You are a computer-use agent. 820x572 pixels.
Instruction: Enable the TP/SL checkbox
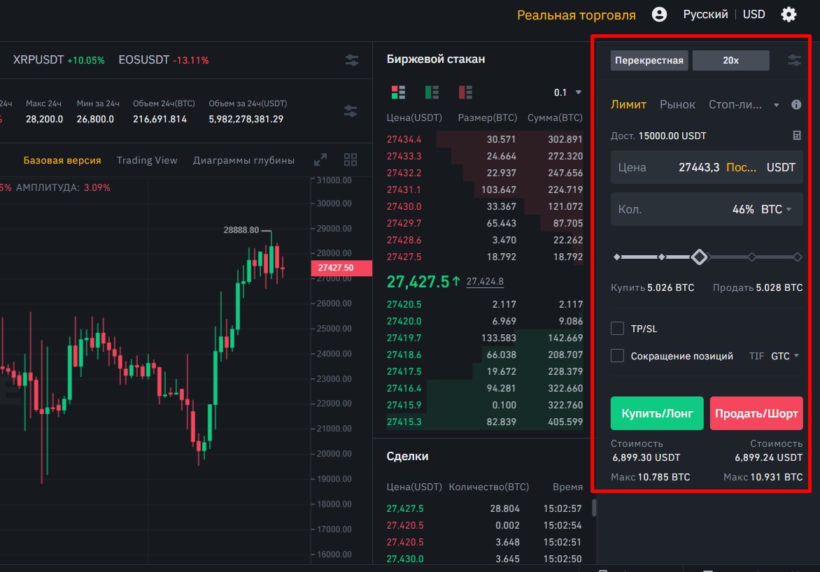coord(617,329)
